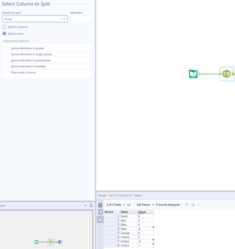This screenshot has height=249, width=235.
Task: Enable Ignore delimiters in parentheses
Action: pyautogui.click(x=7, y=60)
